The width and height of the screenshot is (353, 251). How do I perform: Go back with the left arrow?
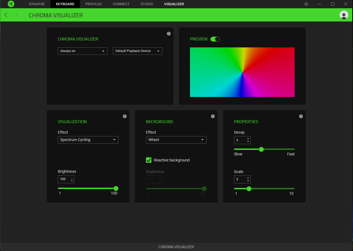(x=6, y=15)
